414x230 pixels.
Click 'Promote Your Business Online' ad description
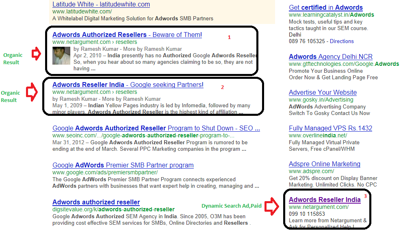(326, 71)
